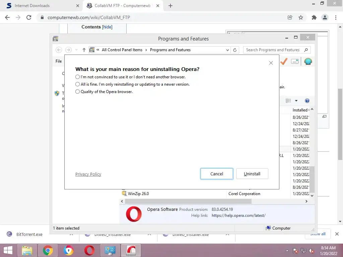Click the horizontal scrollbar left arrow

click(122, 201)
